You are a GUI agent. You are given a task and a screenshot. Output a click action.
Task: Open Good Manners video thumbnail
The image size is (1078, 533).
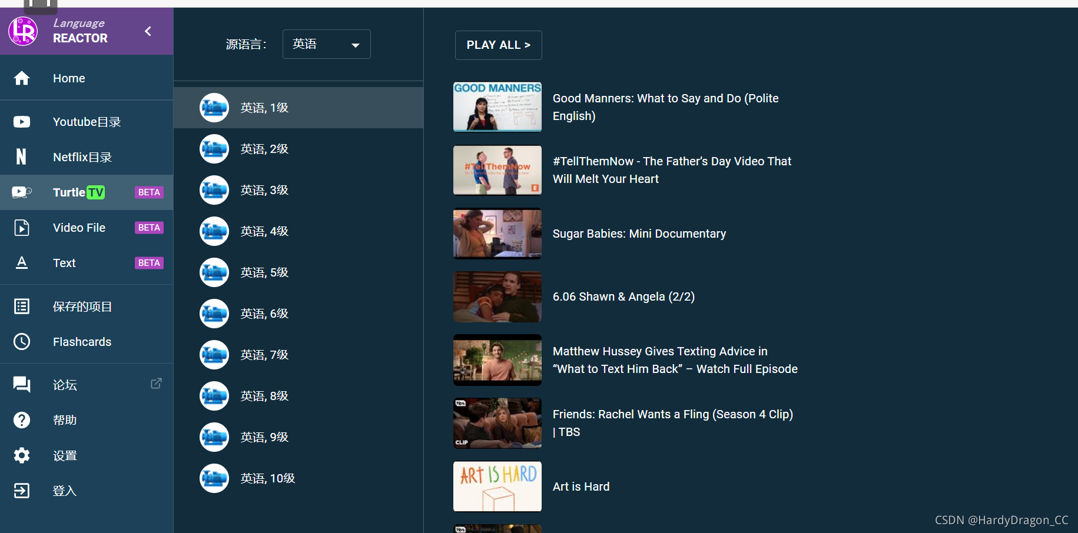click(x=497, y=107)
